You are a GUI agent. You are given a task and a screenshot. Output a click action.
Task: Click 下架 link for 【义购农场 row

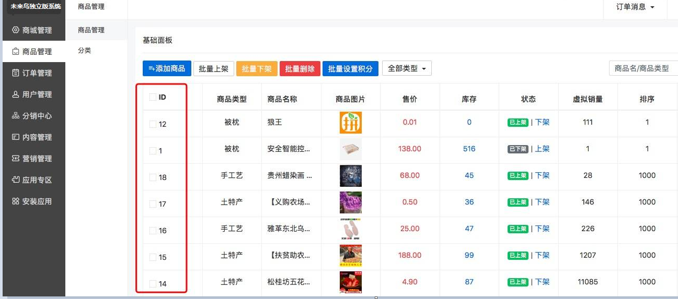pyautogui.click(x=542, y=202)
